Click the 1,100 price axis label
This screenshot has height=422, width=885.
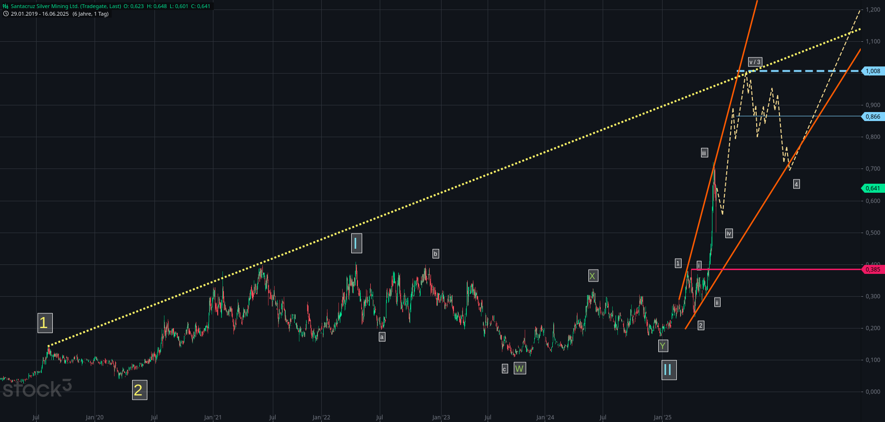(x=873, y=41)
